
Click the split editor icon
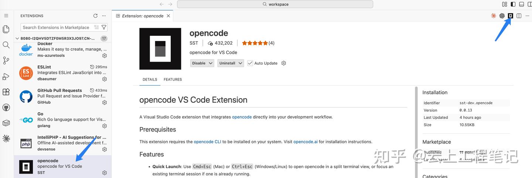(519, 16)
